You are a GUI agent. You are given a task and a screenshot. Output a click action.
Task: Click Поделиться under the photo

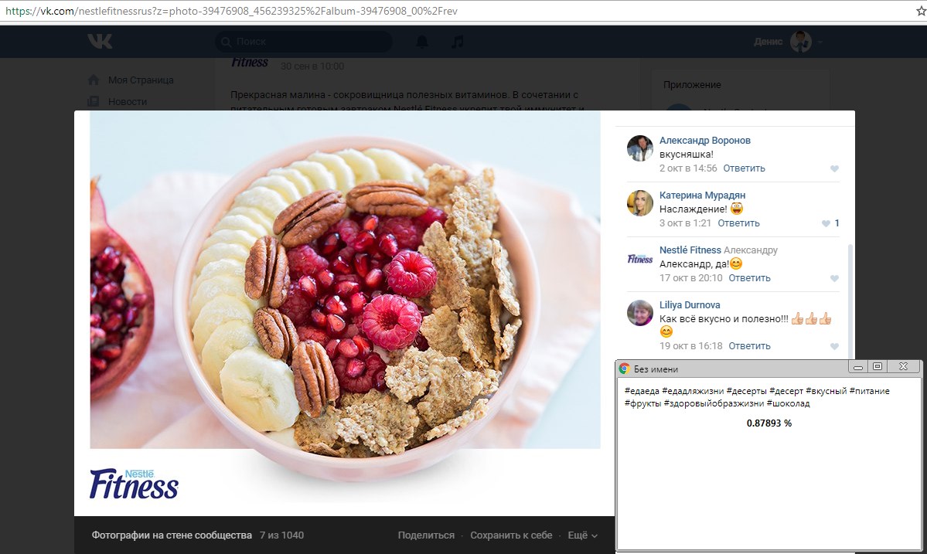coord(426,535)
